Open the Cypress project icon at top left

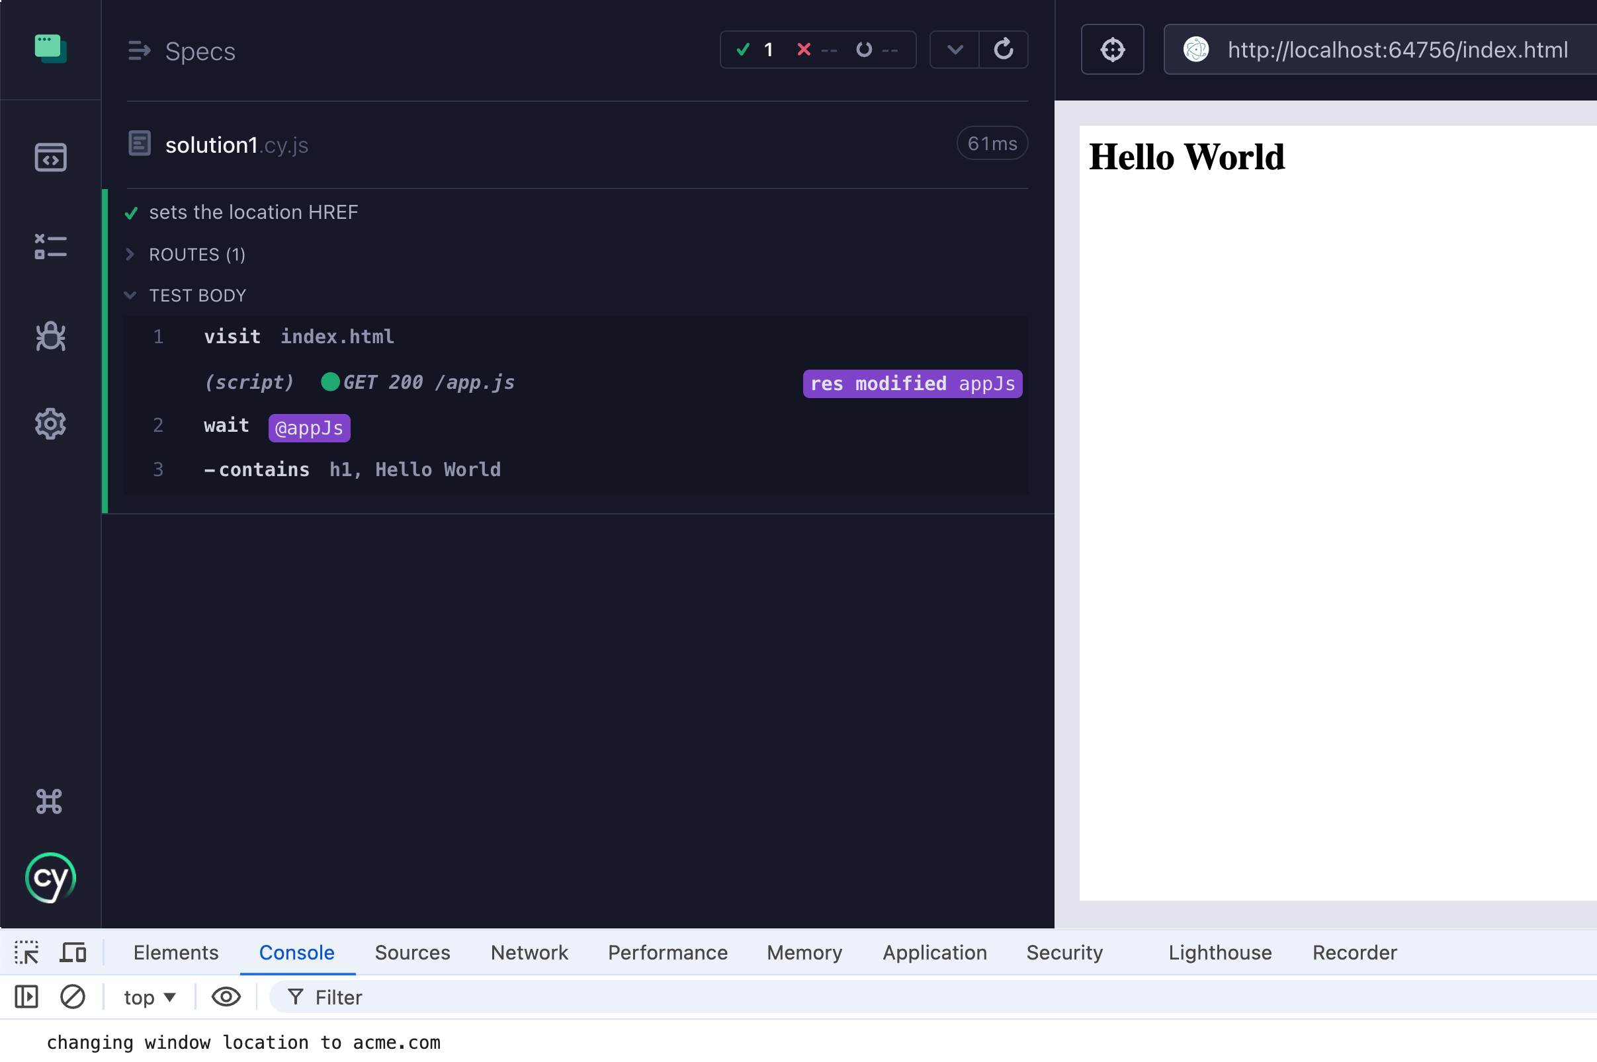[x=50, y=49]
